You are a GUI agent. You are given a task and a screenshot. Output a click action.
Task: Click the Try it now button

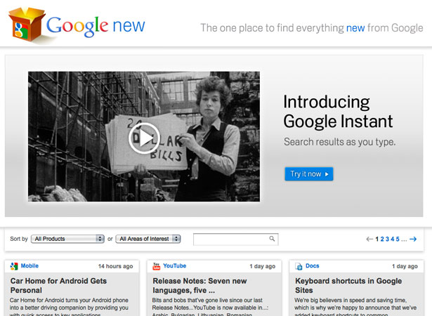309,174
